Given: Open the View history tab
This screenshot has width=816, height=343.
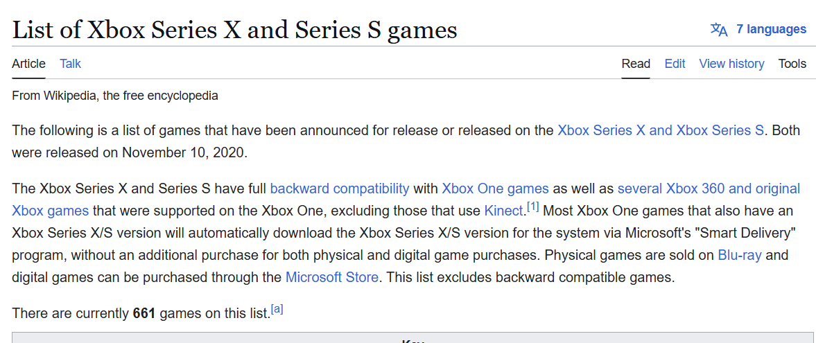Looking at the screenshot, I should tap(731, 64).
